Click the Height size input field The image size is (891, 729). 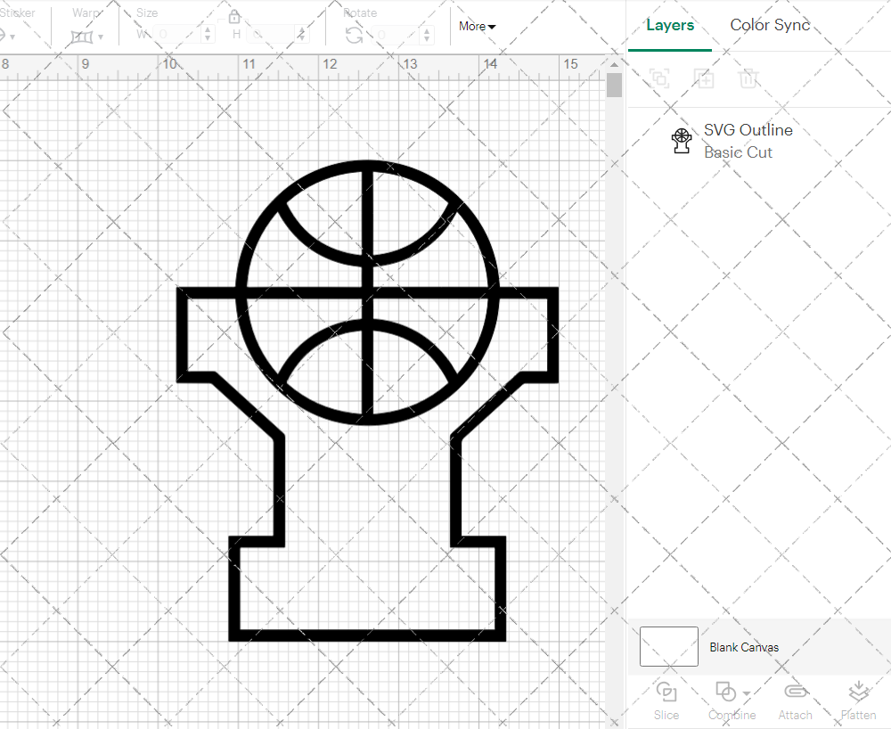[272, 35]
